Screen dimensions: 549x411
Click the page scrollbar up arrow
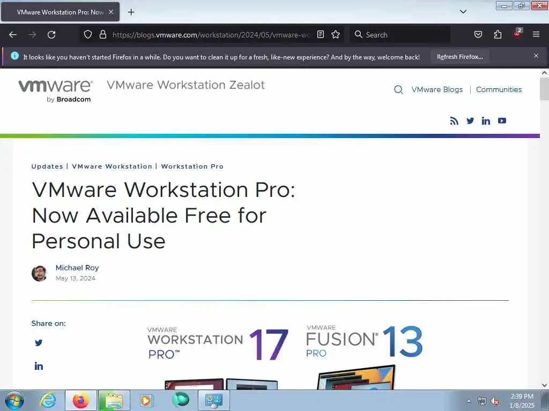click(x=544, y=73)
